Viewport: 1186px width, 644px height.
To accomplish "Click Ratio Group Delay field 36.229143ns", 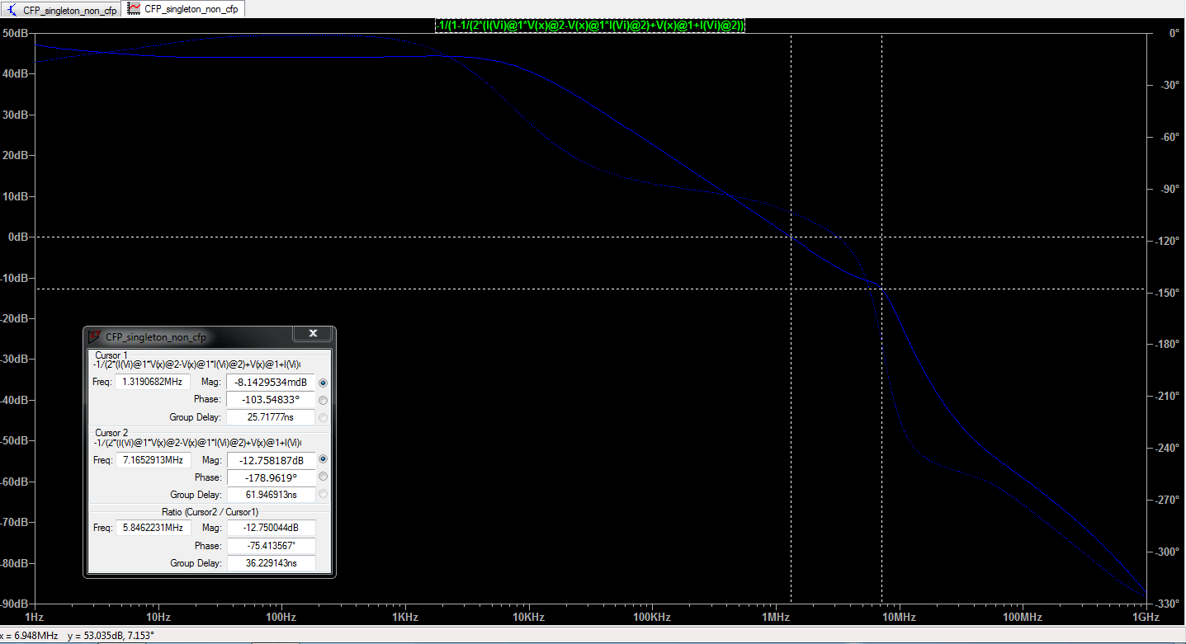I will (270, 563).
